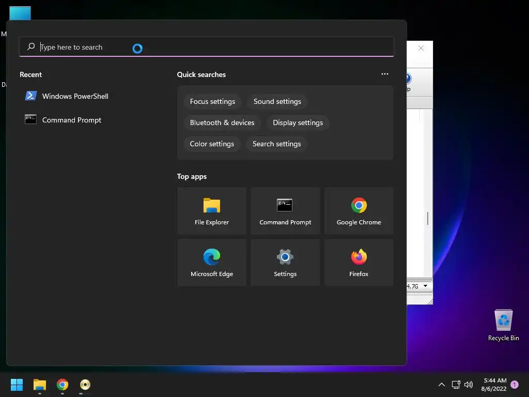Image resolution: width=529 pixels, height=397 pixels.
Task: Click the Cortana circle icon in search box
Action: coord(137,49)
